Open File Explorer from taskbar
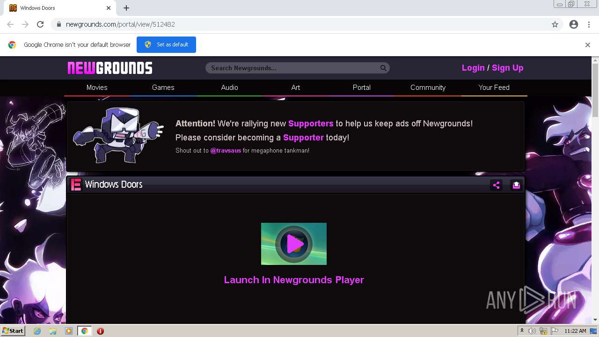Image resolution: width=599 pixels, height=337 pixels. click(53, 331)
